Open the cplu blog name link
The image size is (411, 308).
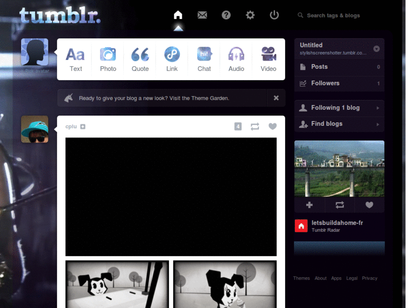(71, 126)
